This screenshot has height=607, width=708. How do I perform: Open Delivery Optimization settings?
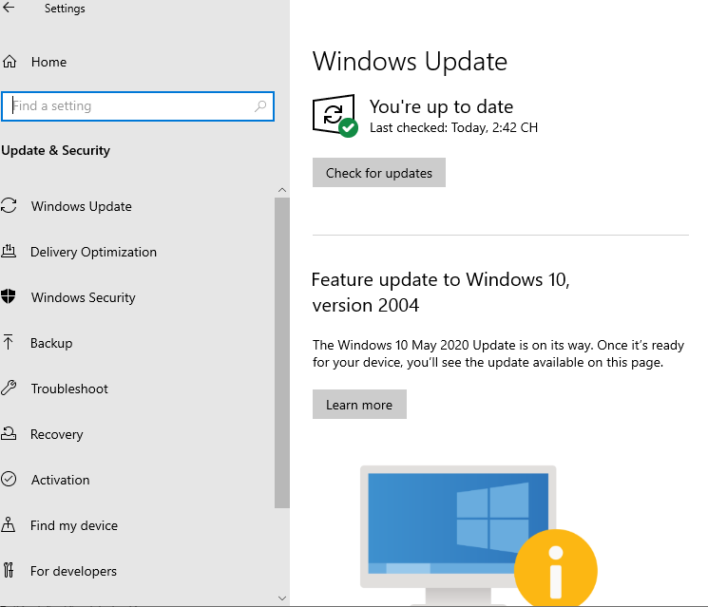[x=93, y=252]
